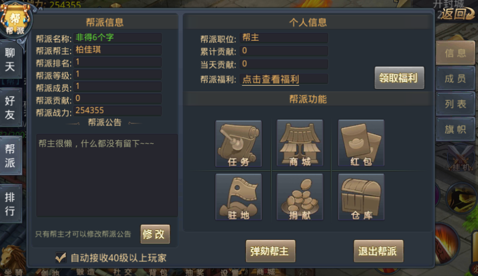Open the 任务 guild task icon
The height and width of the screenshot is (276, 478).
point(238,144)
